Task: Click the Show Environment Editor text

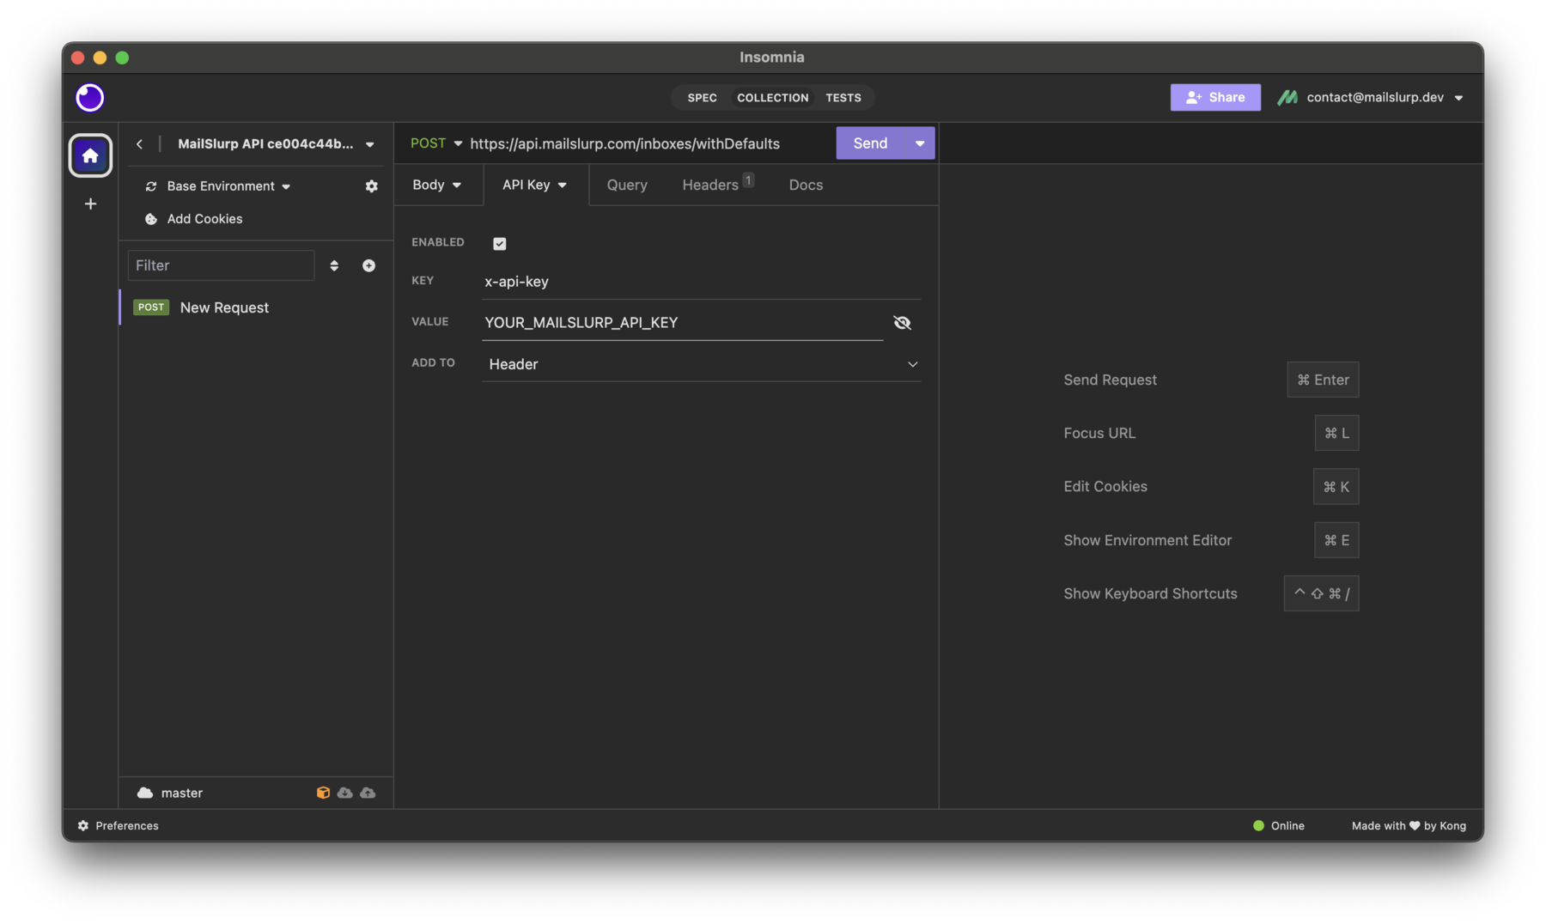Action: [1147, 540]
